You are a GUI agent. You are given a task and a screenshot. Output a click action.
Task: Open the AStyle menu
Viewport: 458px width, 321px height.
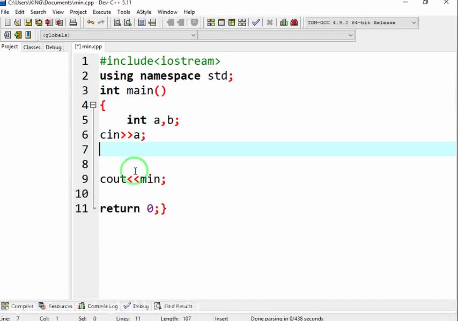[144, 12]
